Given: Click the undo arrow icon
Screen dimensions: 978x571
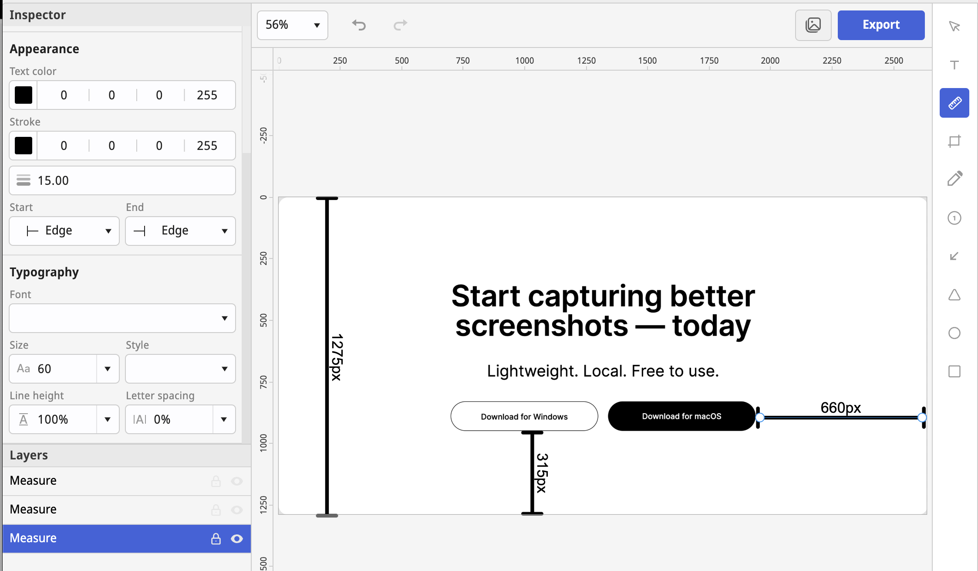Looking at the screenshot, I should click(x=359, y=25).
